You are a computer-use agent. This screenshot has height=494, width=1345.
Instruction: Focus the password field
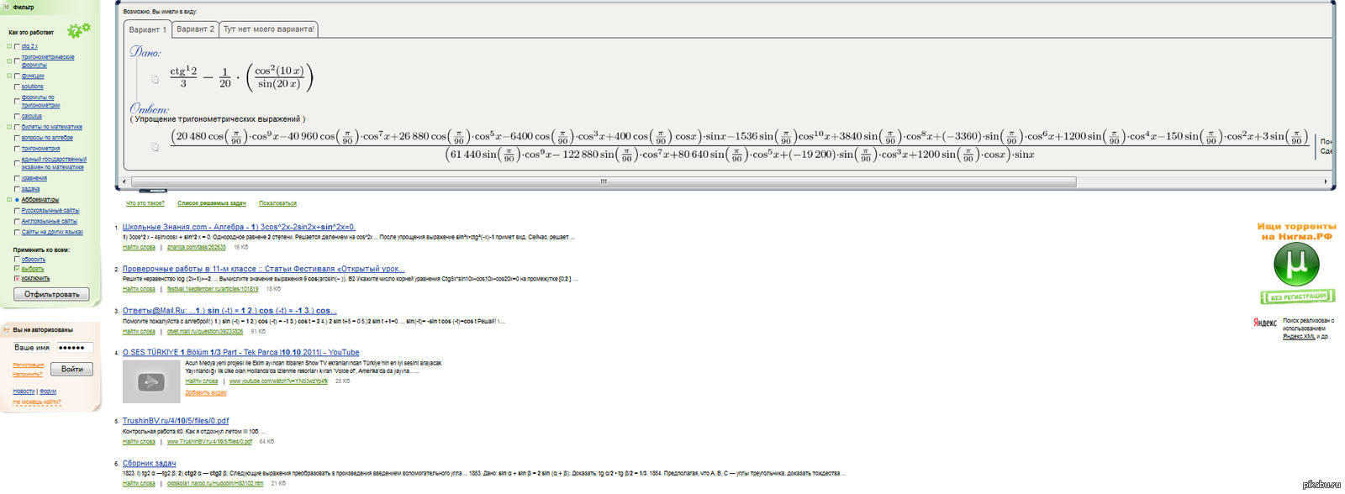(74, 347)
